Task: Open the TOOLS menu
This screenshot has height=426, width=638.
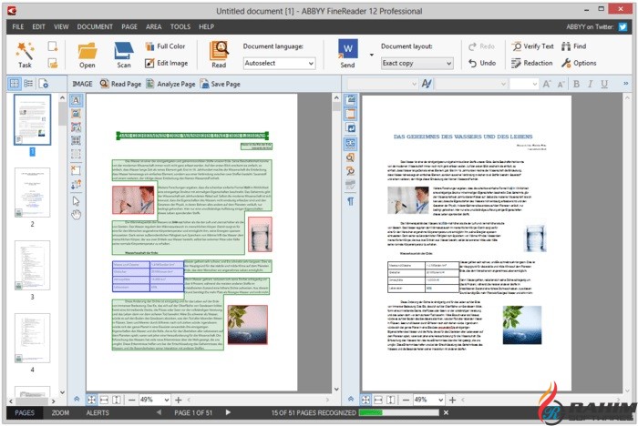Action: click(x=180, y=26)
